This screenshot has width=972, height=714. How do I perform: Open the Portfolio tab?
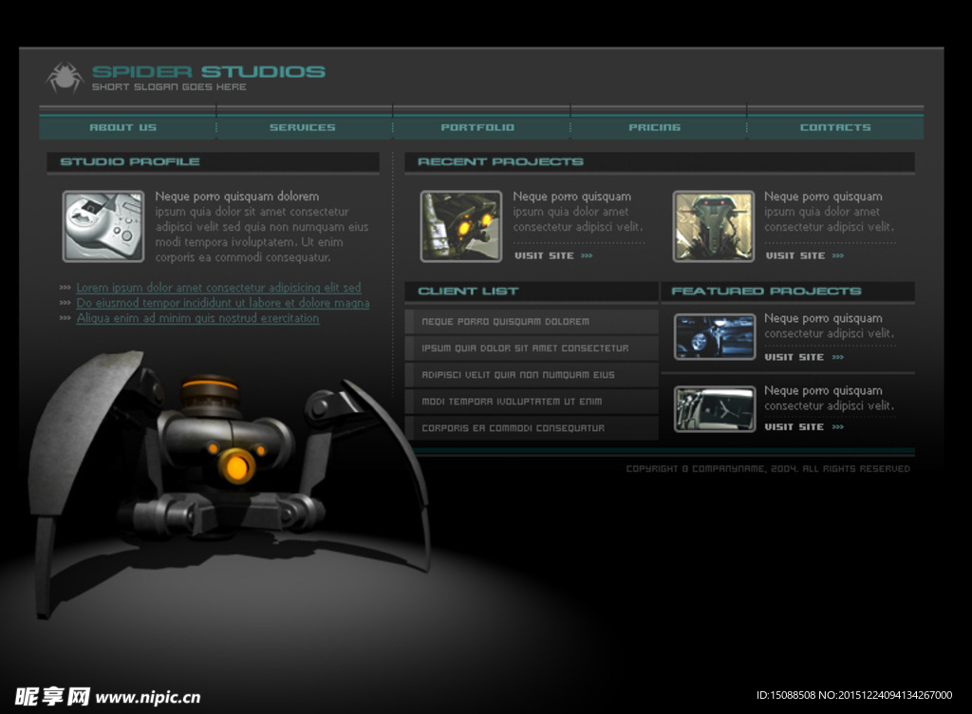pos(477,127)
